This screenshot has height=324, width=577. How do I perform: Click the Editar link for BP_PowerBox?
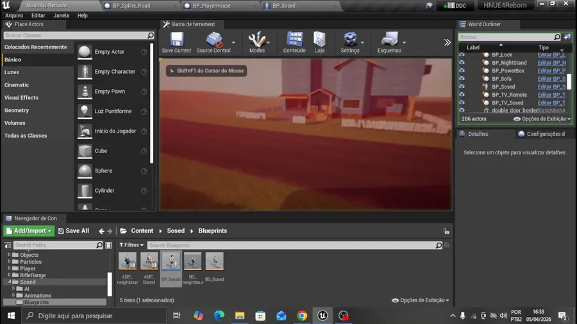[551, 71]
